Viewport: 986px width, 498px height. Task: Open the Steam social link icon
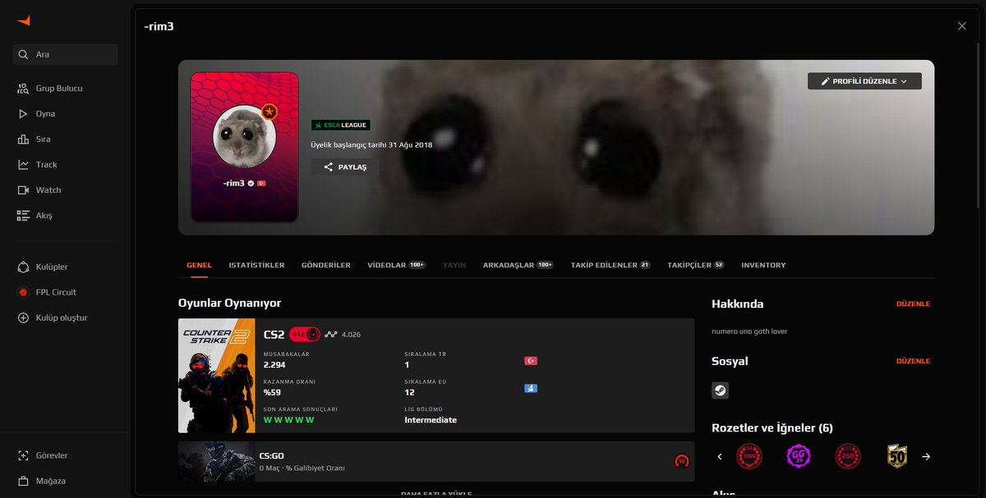click(x=720, y=391)
